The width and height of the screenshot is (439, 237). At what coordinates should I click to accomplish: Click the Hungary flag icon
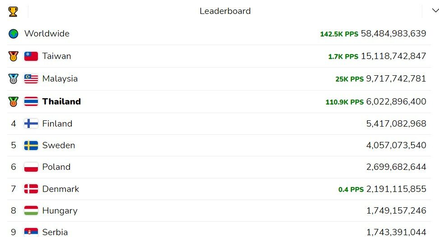(31, 210)
